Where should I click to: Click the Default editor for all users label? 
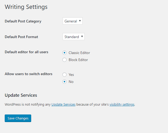point(26,52)
